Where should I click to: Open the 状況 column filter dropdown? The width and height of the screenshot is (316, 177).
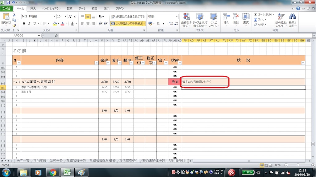pos(303,63)
